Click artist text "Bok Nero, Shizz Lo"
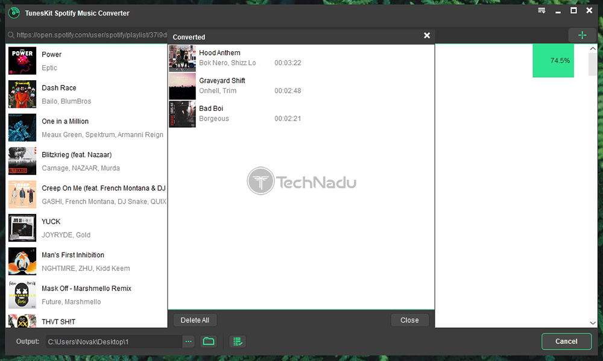603x361 pixels. click(227, 63)
